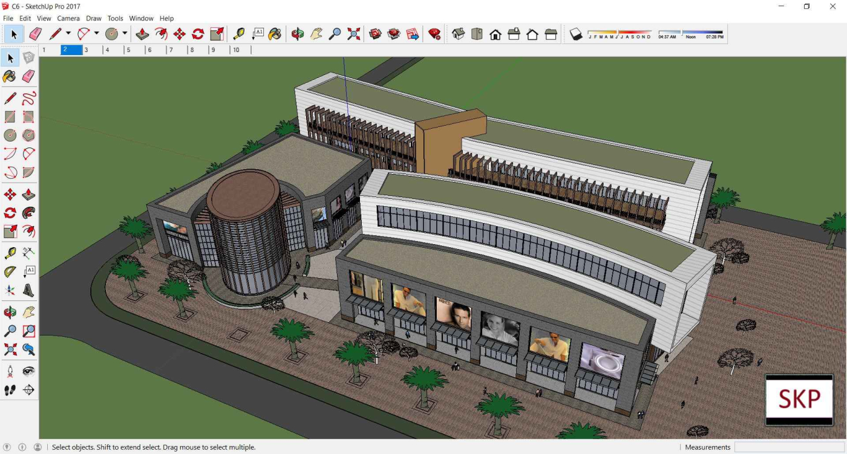This screenshot has width=847, height=454.
Task: Choose the Push/Pull tool in top toolbar
Action: [142, 34]
